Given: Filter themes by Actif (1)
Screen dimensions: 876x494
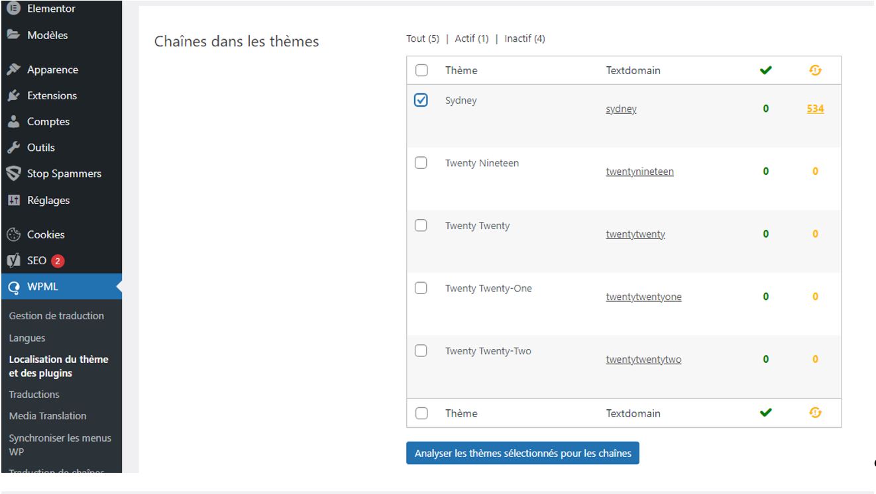Looking at the screenshot, I should (x=472, y=38).
